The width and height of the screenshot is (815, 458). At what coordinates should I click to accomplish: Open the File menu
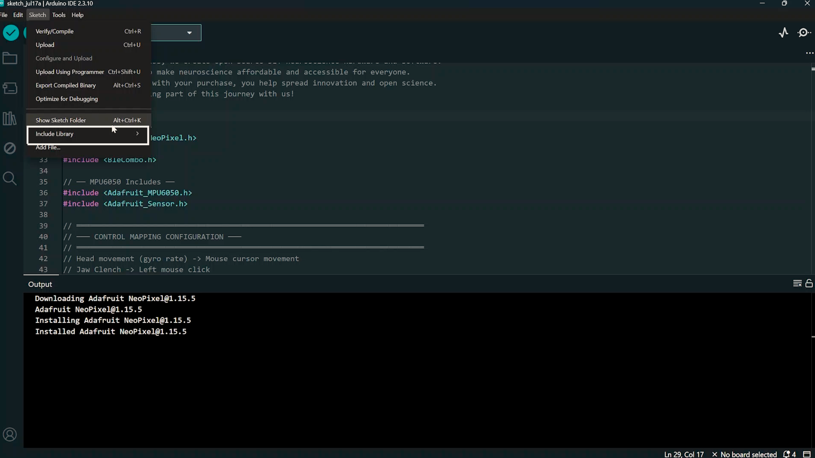pos(4,15)
